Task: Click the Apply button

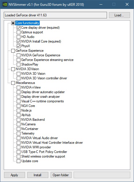Action: (14, 175)
